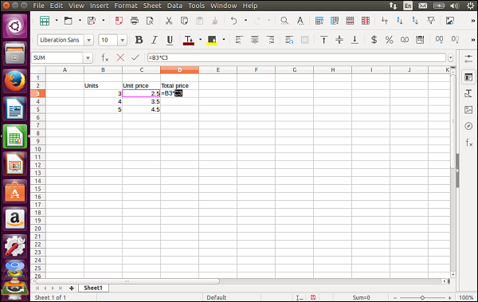
Task: Apply the dark red font color
Action: click(x=189, y=40)
